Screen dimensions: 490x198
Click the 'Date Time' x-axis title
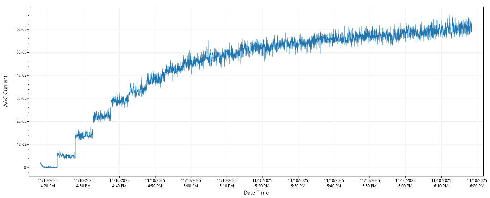point(256,193)
